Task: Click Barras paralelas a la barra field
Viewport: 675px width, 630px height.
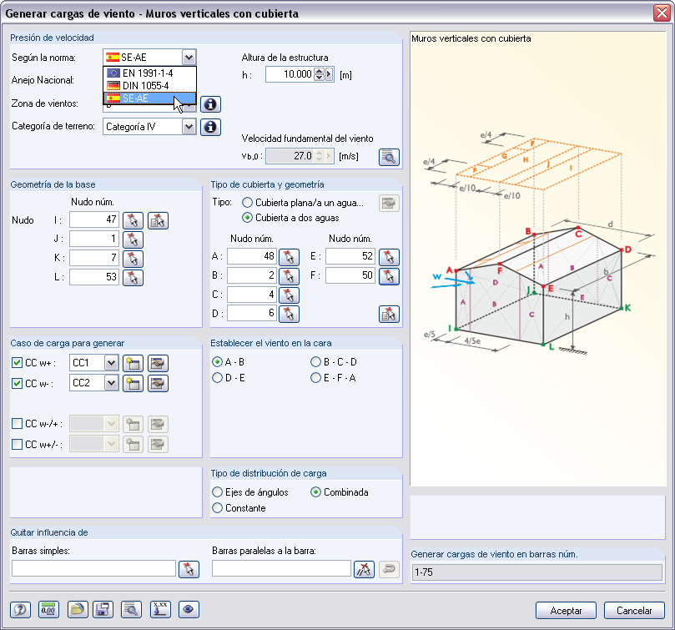Action: 281,568
